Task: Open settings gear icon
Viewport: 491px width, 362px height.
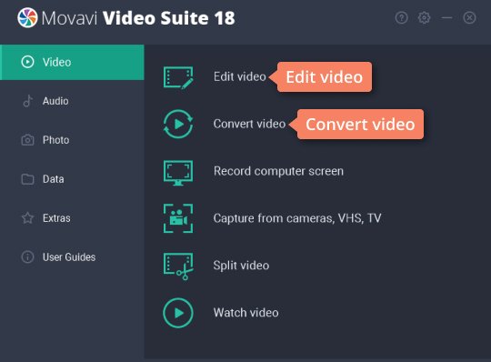Action: click(425, 17)
